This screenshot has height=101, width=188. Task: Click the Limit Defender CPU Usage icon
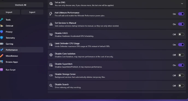(x=51, y=45)
